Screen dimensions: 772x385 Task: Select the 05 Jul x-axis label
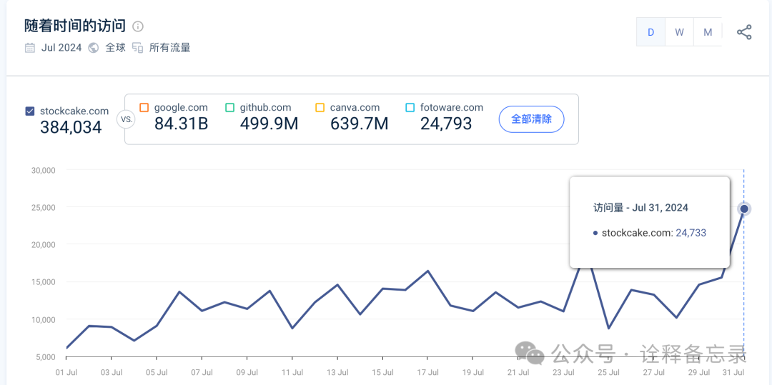tap(157, 372)
